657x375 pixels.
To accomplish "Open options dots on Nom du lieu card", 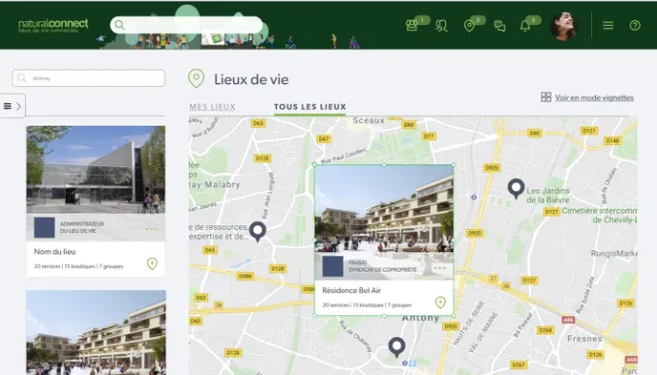I will [151, 229].
